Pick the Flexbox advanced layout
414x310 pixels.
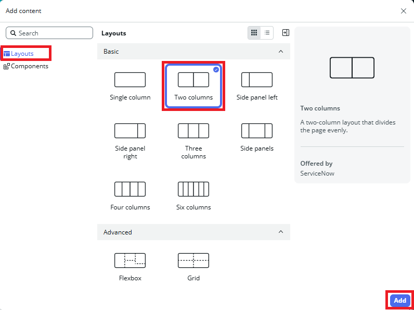pyautogui.click(x=130, y=260)
